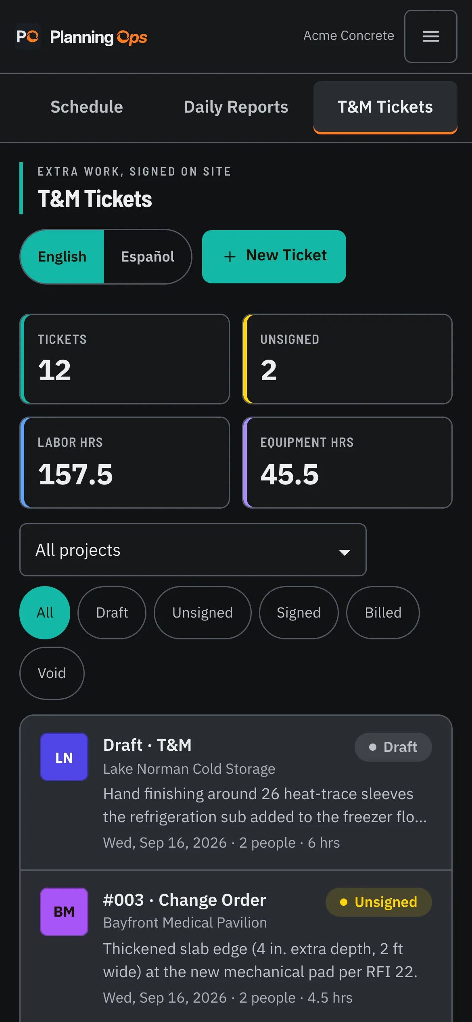Switch language to Español

click(x=148, y=257)
